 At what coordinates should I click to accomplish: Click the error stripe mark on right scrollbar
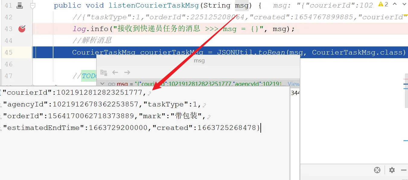coord(406,79)
